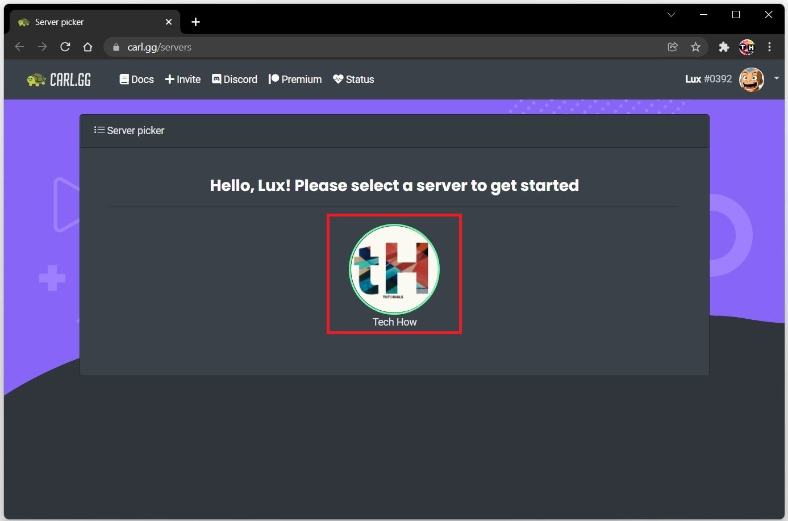Close the Server picker tab
The width and height of the screenshot is (788, 521).
coord(169,22)
